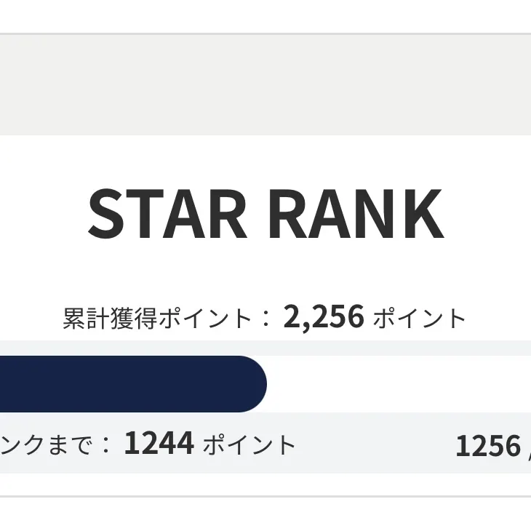Select the 2,256 accumulated points value
Viewport: 531px width, 531px height.
(x=323, y=317)
